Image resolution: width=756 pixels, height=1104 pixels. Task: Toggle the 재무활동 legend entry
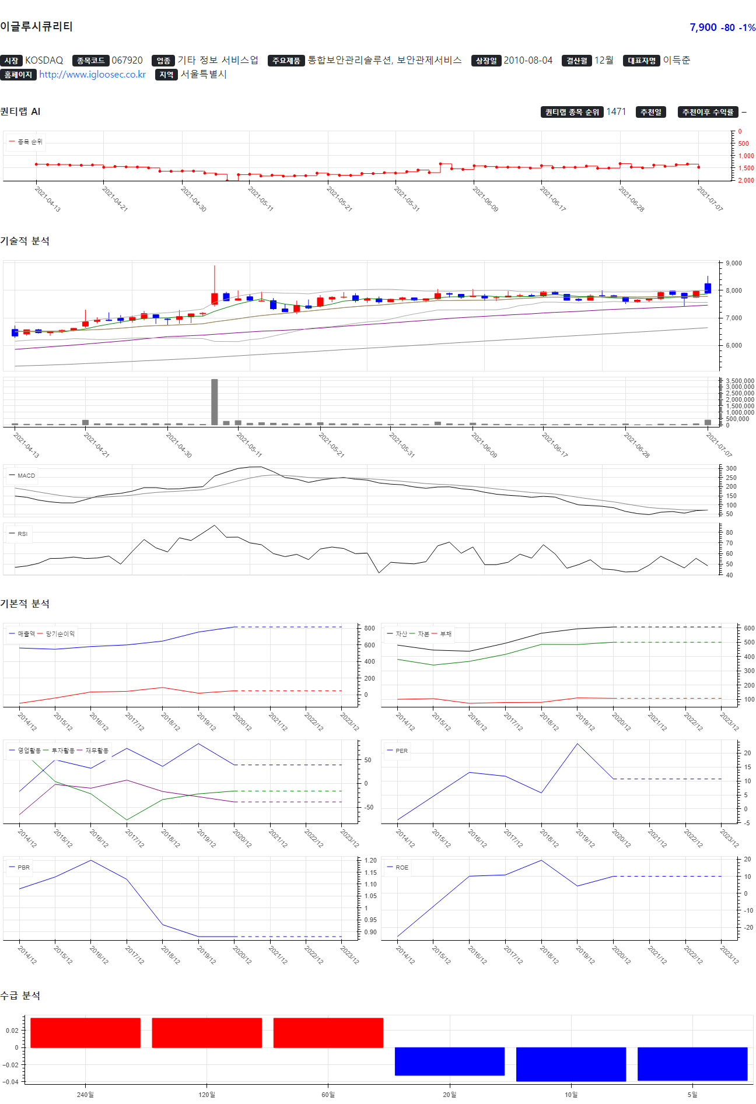coord(93,751)
